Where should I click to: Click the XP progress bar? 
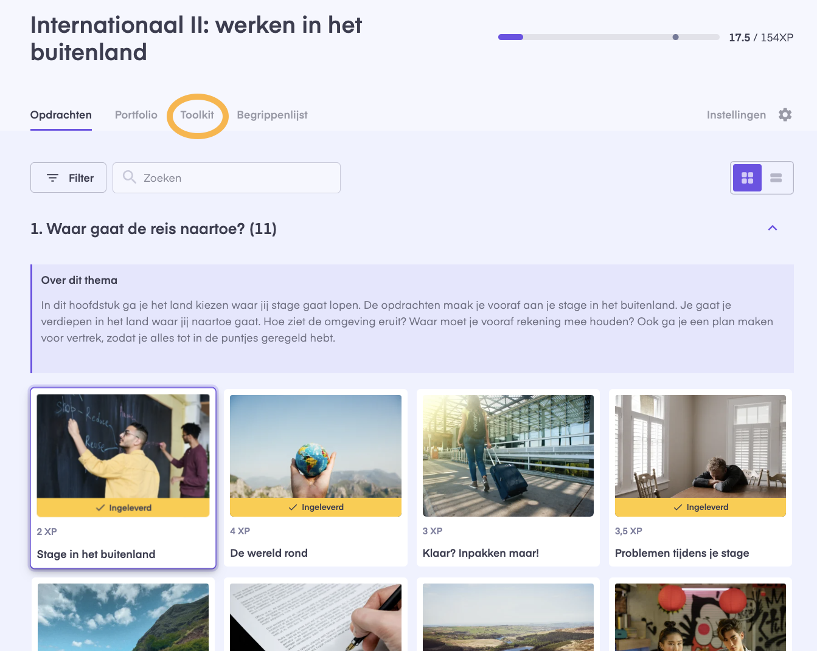pyautogui.click(x=608, y=37)
